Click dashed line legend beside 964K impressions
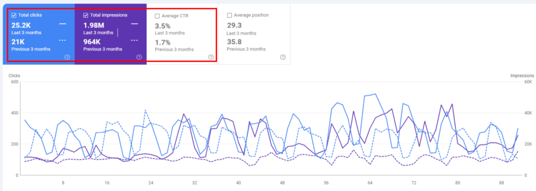The width and height of the screenshot is (536, 191). pyautogui.click(x=135, y=40)
